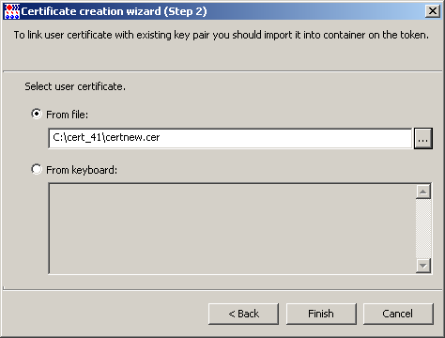Click the 'Certificate creation wizard (Step 2)' title

(x=114, y=11)
